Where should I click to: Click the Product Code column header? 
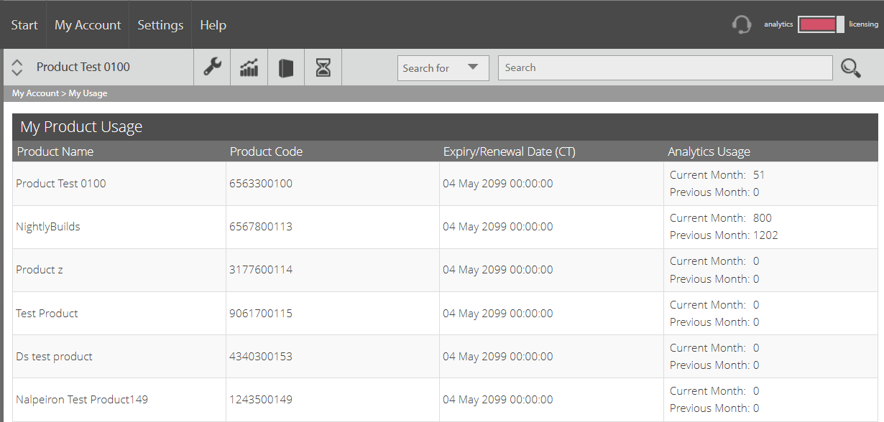coord(266,151)
